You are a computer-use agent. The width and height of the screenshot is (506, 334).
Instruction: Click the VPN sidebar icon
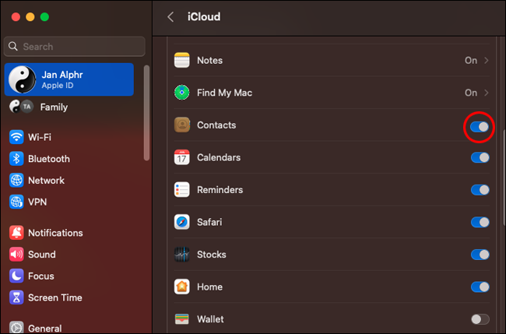(x=16, y=202)
